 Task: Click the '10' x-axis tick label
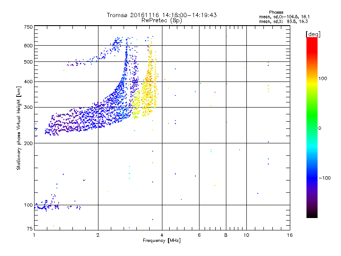pyautogui.click(x=246, y=235)
